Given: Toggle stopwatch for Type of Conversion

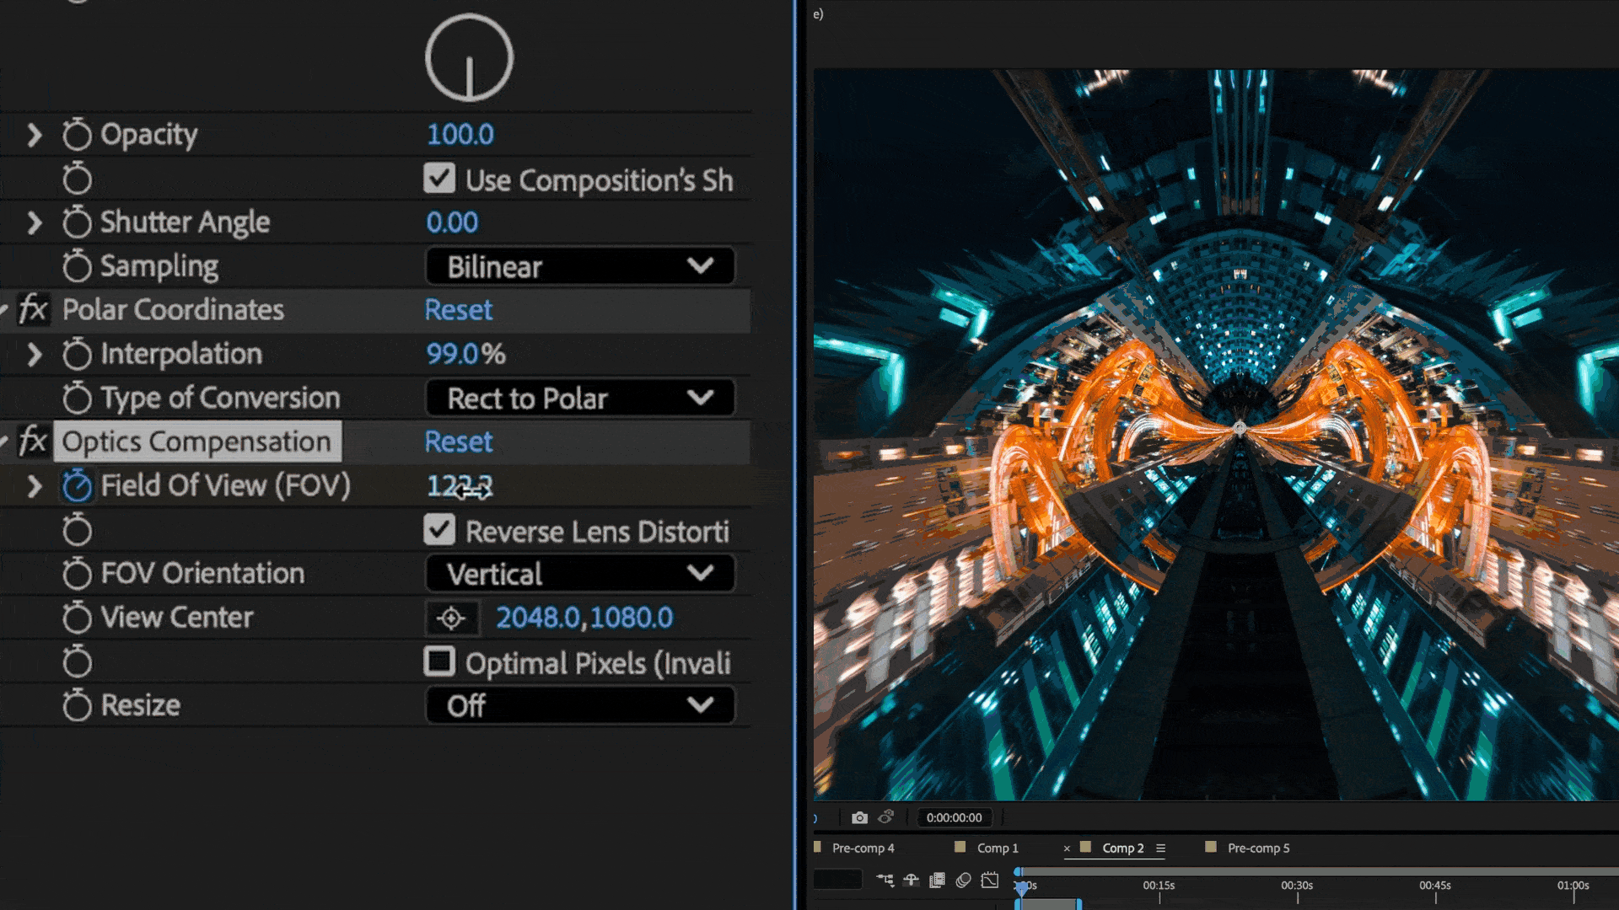Looking at the screenshot, I should (x=77, y=398).
